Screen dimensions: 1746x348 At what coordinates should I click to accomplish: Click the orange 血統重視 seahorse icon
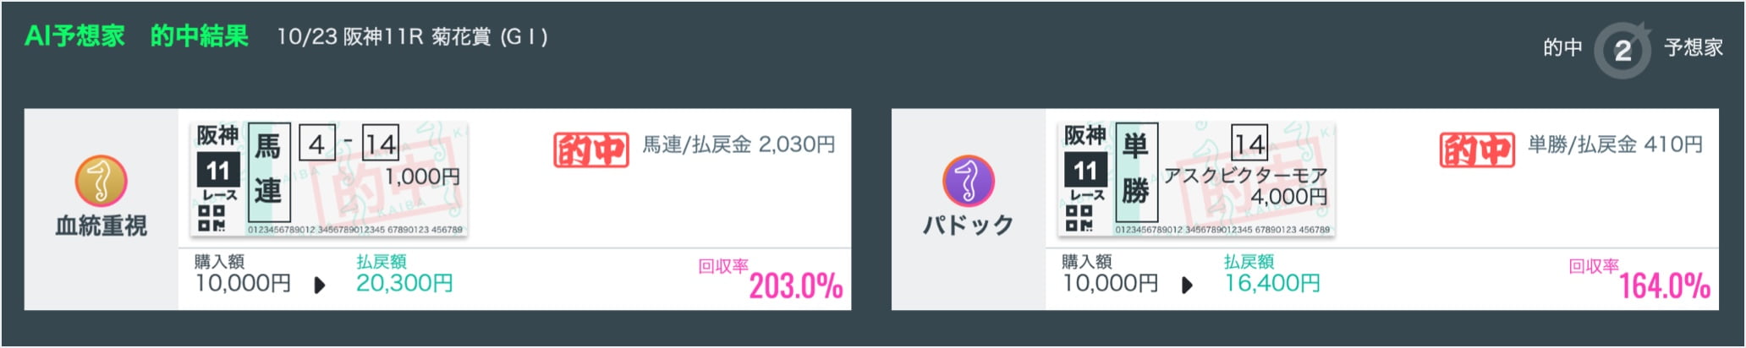click(101, 181)
